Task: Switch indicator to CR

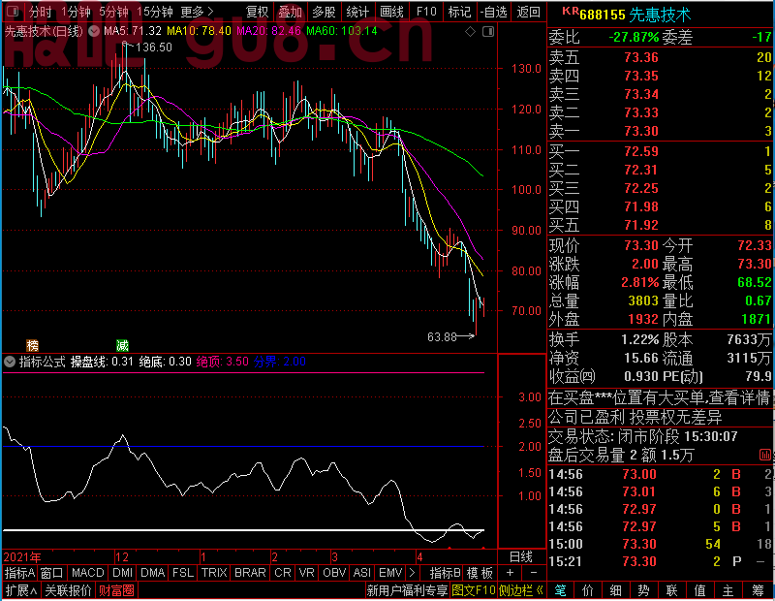Action: click(x=283, y=573)
